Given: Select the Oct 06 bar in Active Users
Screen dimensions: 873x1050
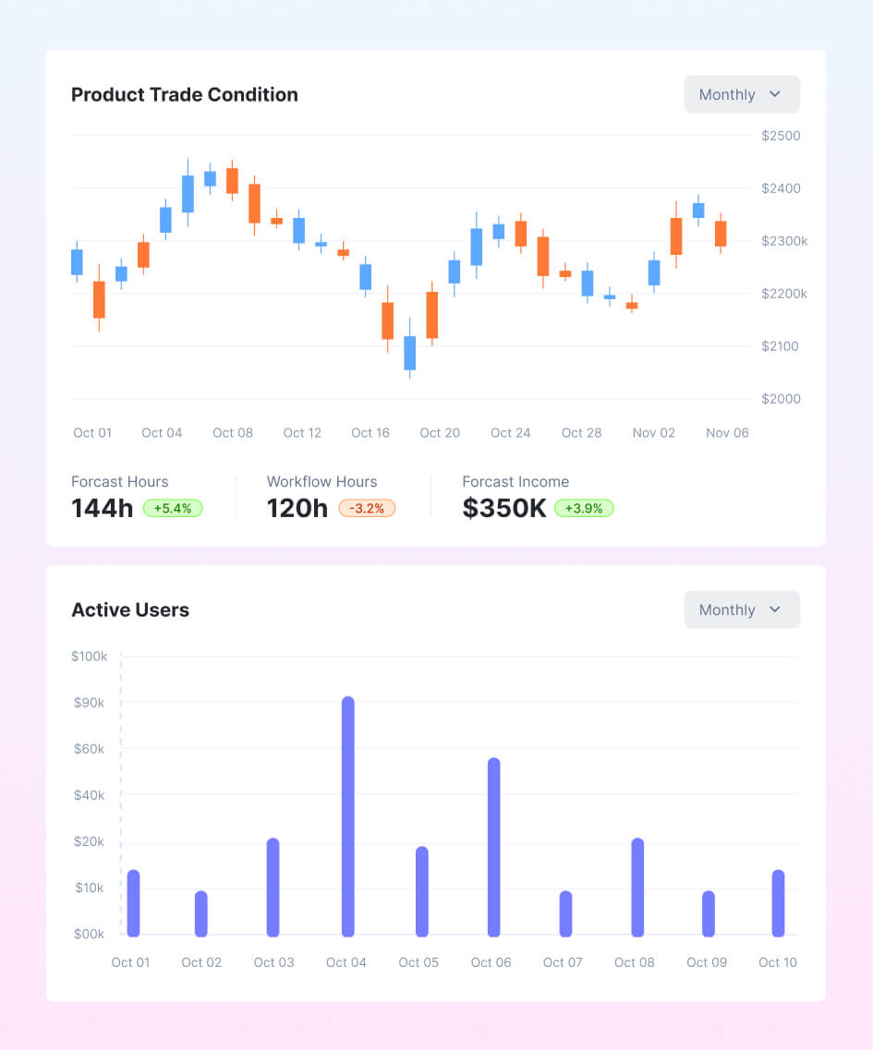Looking at the screenshot, I should point(493,847).
